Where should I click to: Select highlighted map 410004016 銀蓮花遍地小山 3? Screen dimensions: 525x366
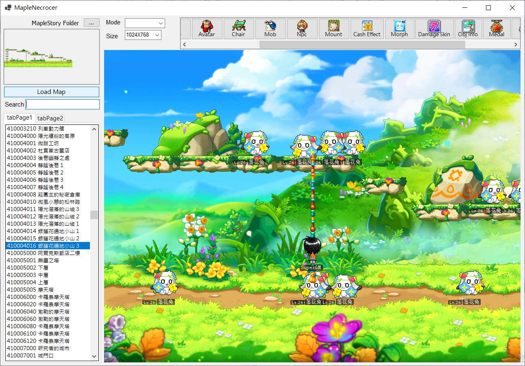click(x=48, y=246)
